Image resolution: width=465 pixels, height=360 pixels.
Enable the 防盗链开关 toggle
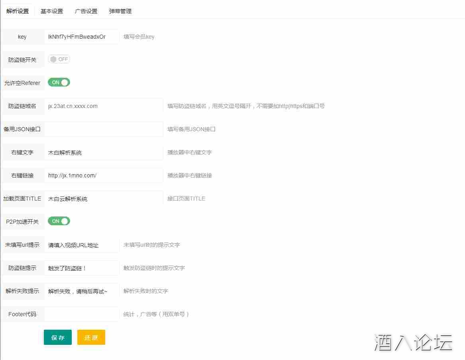point(59,59)
